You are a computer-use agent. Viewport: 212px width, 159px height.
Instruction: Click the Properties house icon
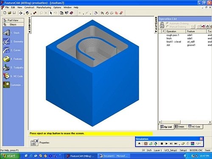click(x=34, y=142)
